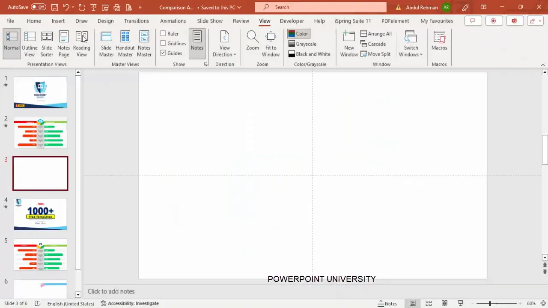
Task: Click Accessibility: Investigate
Action: [x=130, y=303]
